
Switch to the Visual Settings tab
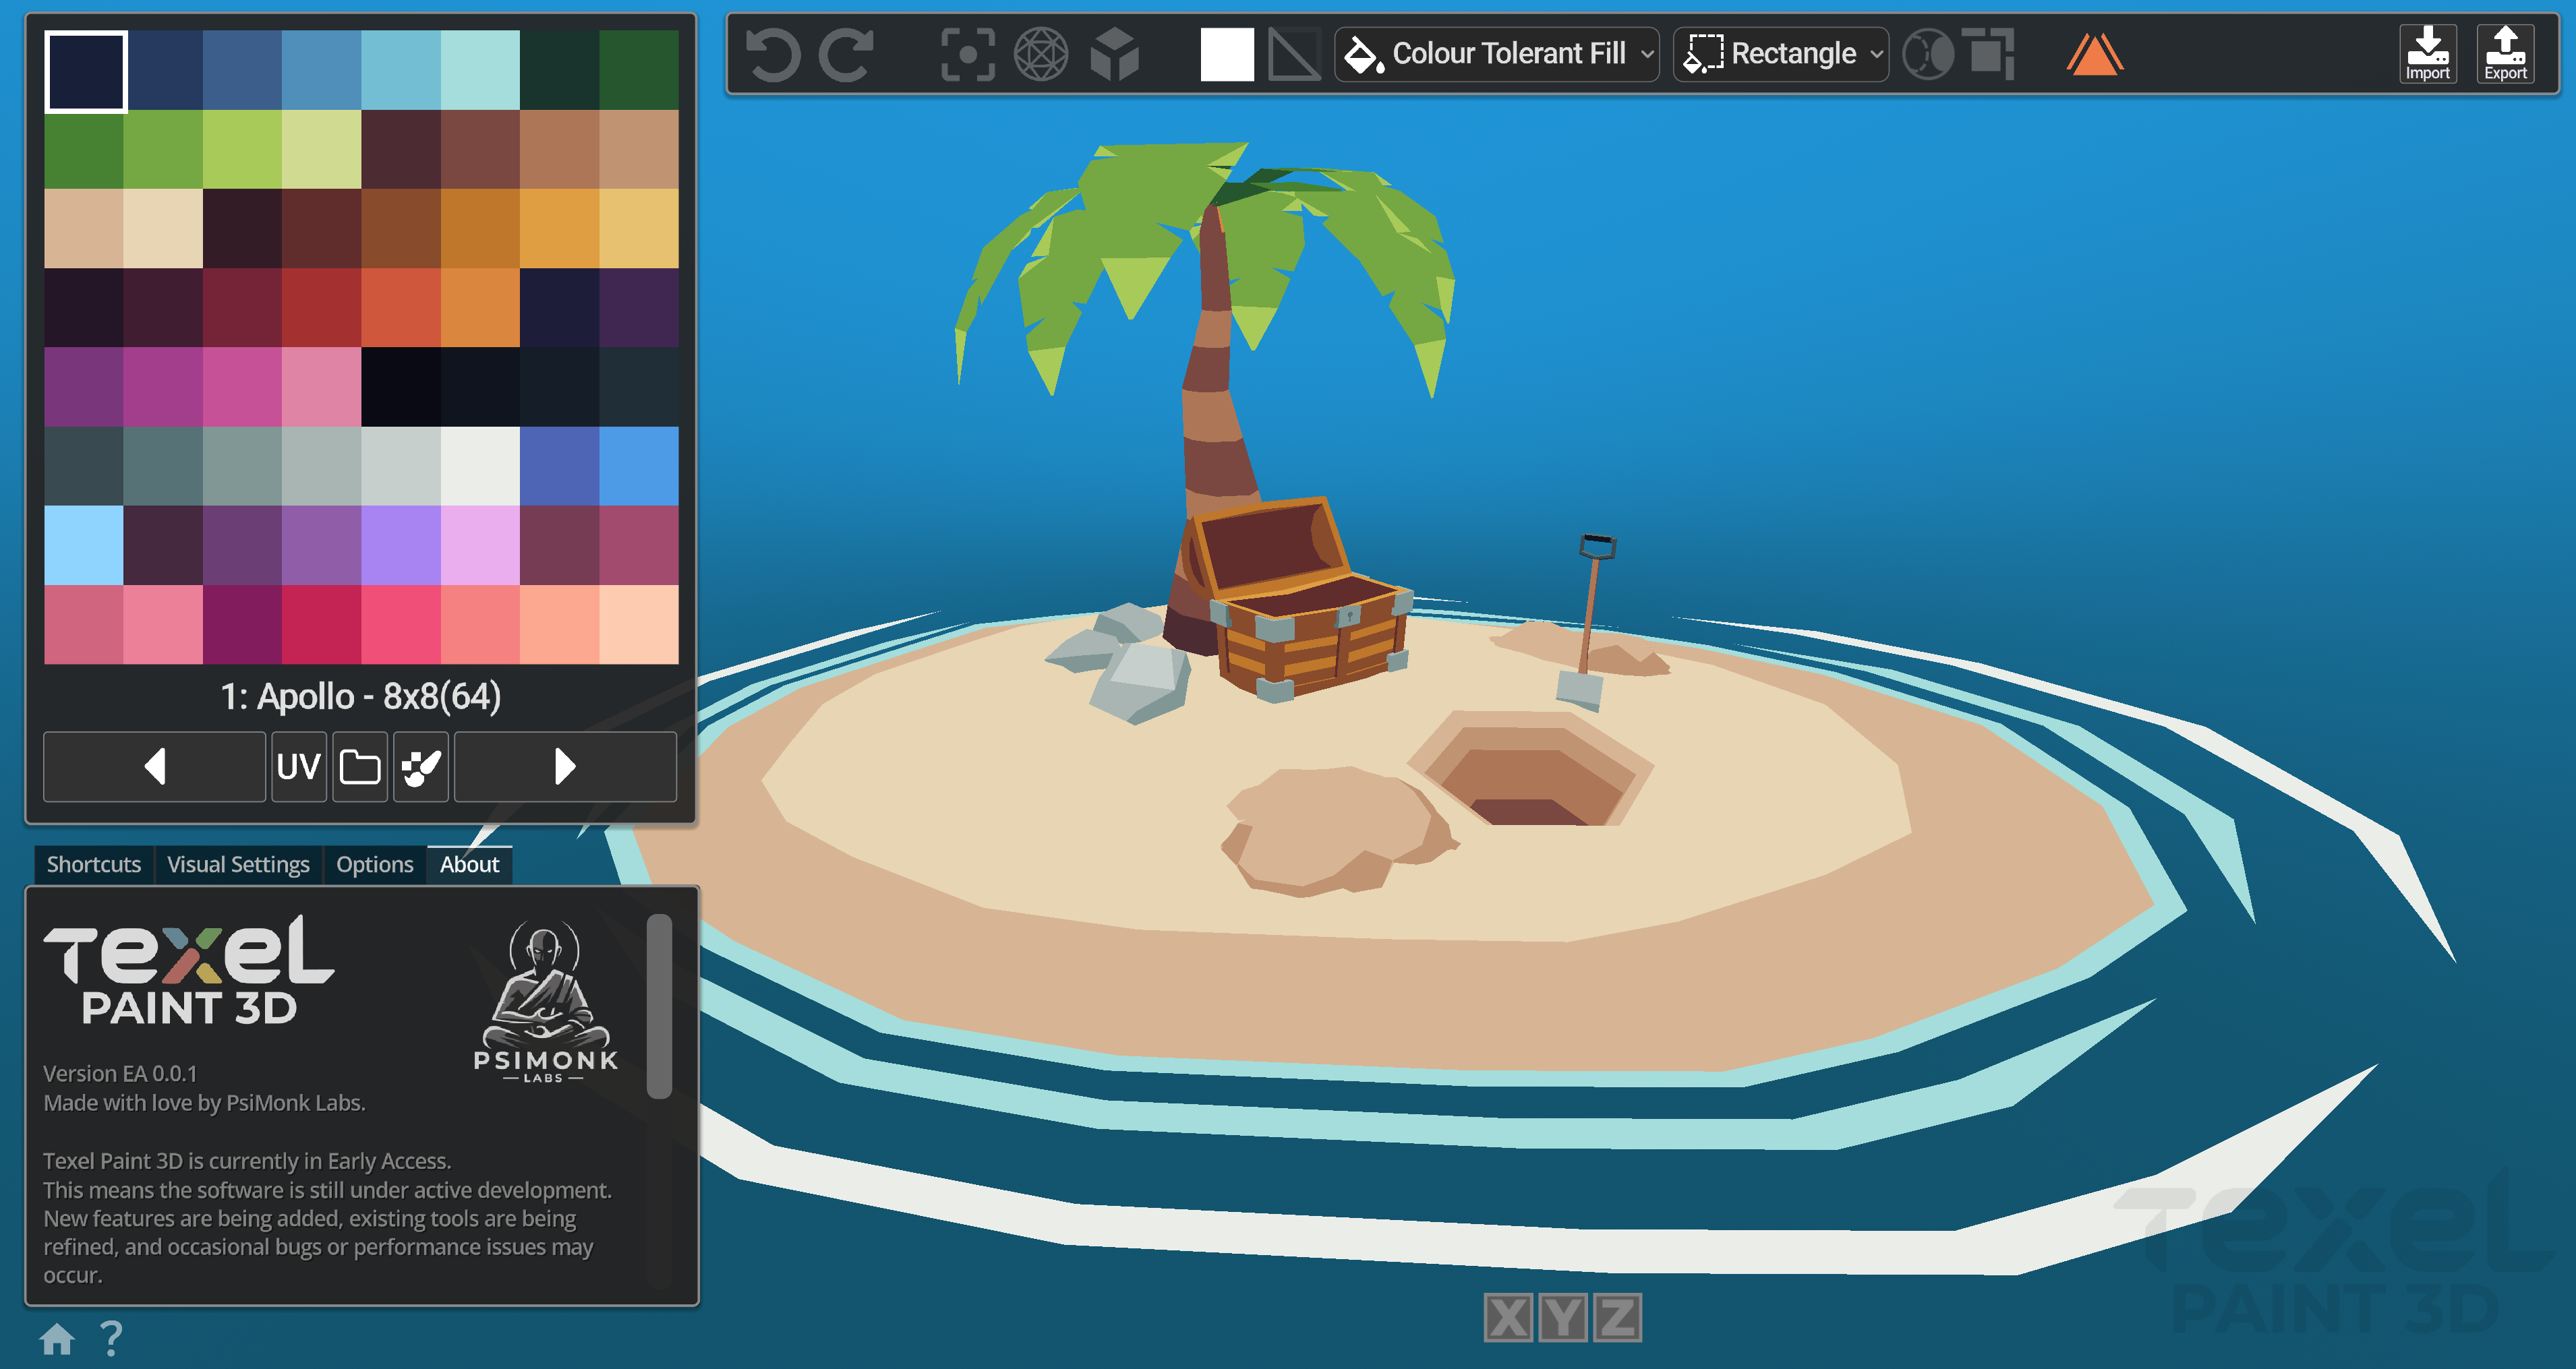[238, 864]
